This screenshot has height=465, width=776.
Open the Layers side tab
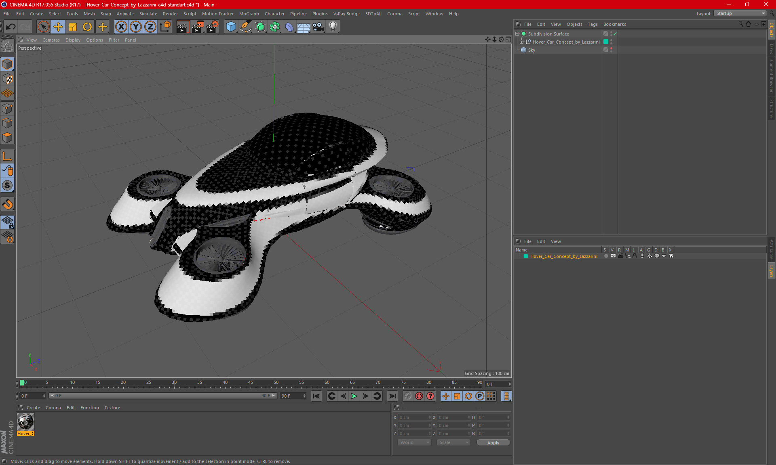click(771, 271)
